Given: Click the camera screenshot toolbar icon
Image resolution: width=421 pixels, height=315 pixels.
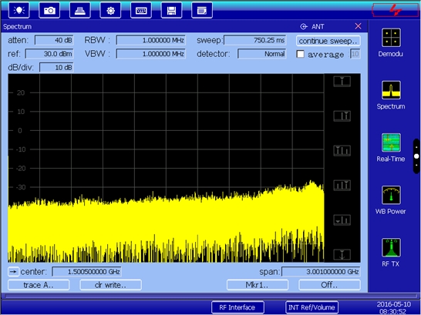Looking at the screenshot, I should [x=49, y=10].
